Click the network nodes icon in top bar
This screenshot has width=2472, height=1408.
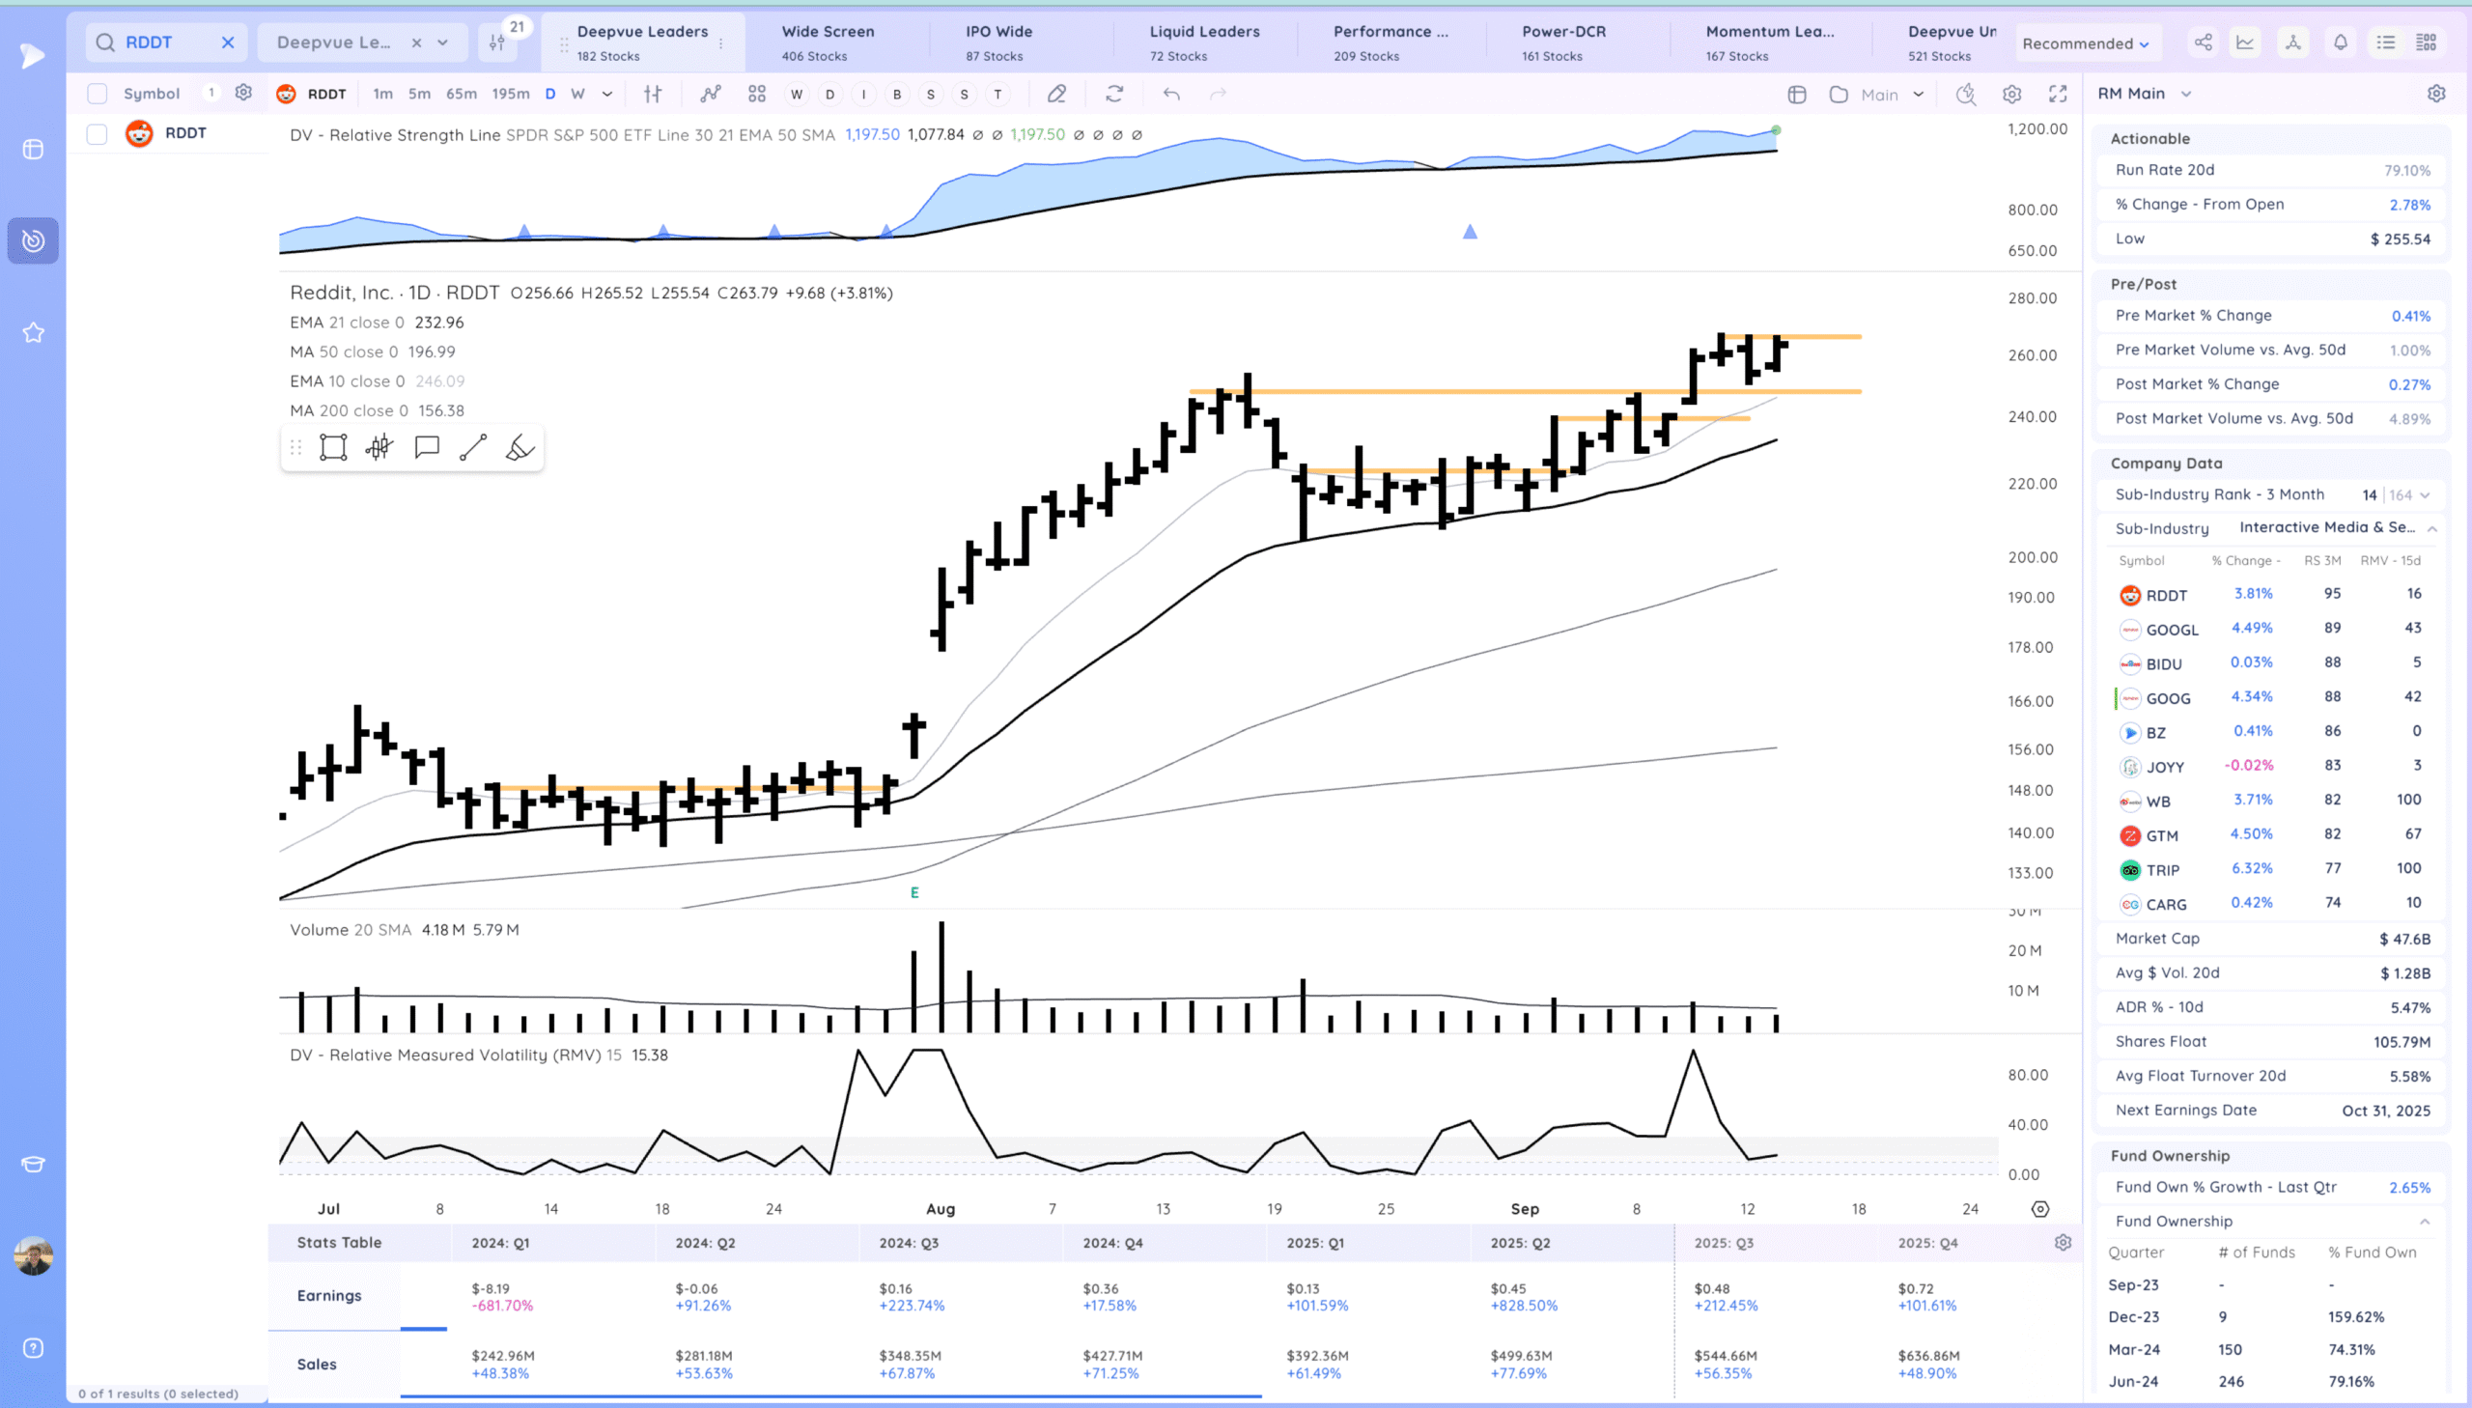(x=2292, y=42)
